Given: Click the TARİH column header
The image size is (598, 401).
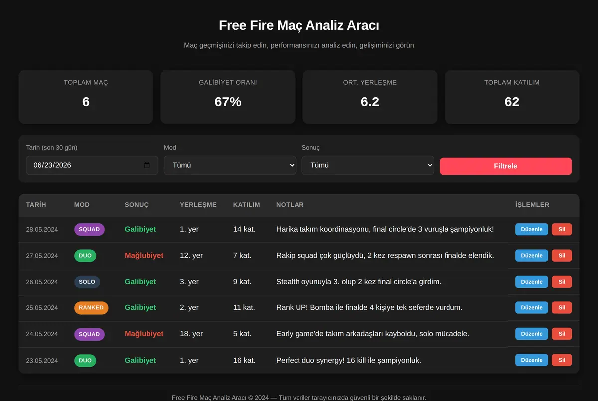Looking at the screenshot, I should click(36, 205).
